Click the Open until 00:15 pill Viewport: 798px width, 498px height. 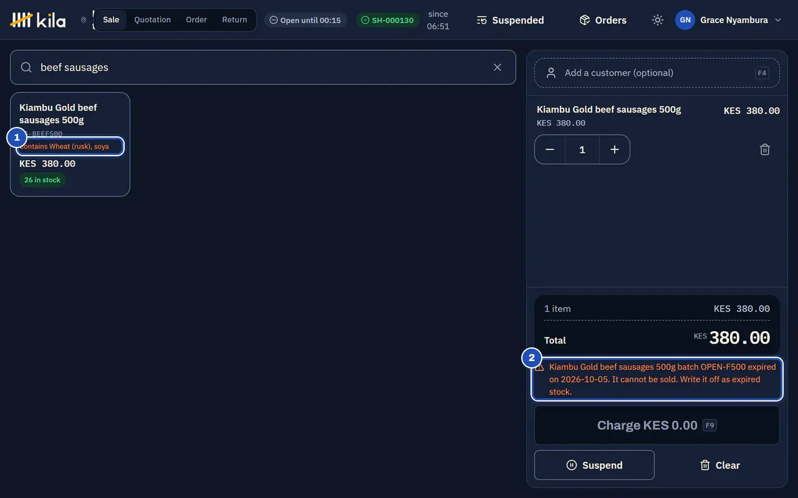[305, 20]
